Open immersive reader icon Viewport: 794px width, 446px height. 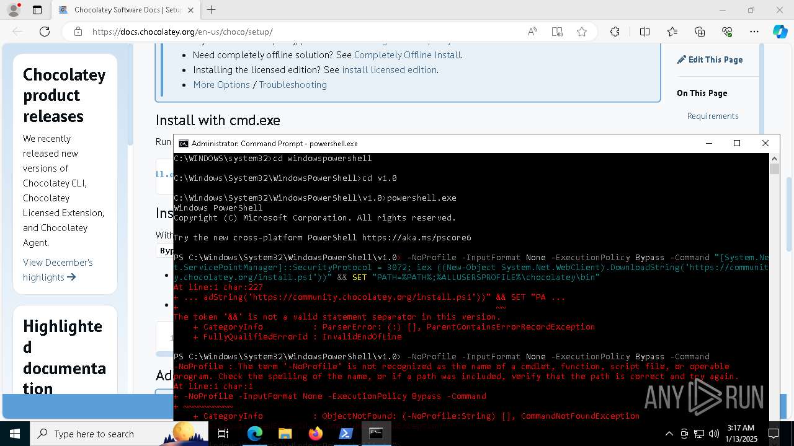(557, 32)
